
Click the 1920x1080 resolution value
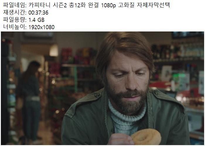click(41, 27)
